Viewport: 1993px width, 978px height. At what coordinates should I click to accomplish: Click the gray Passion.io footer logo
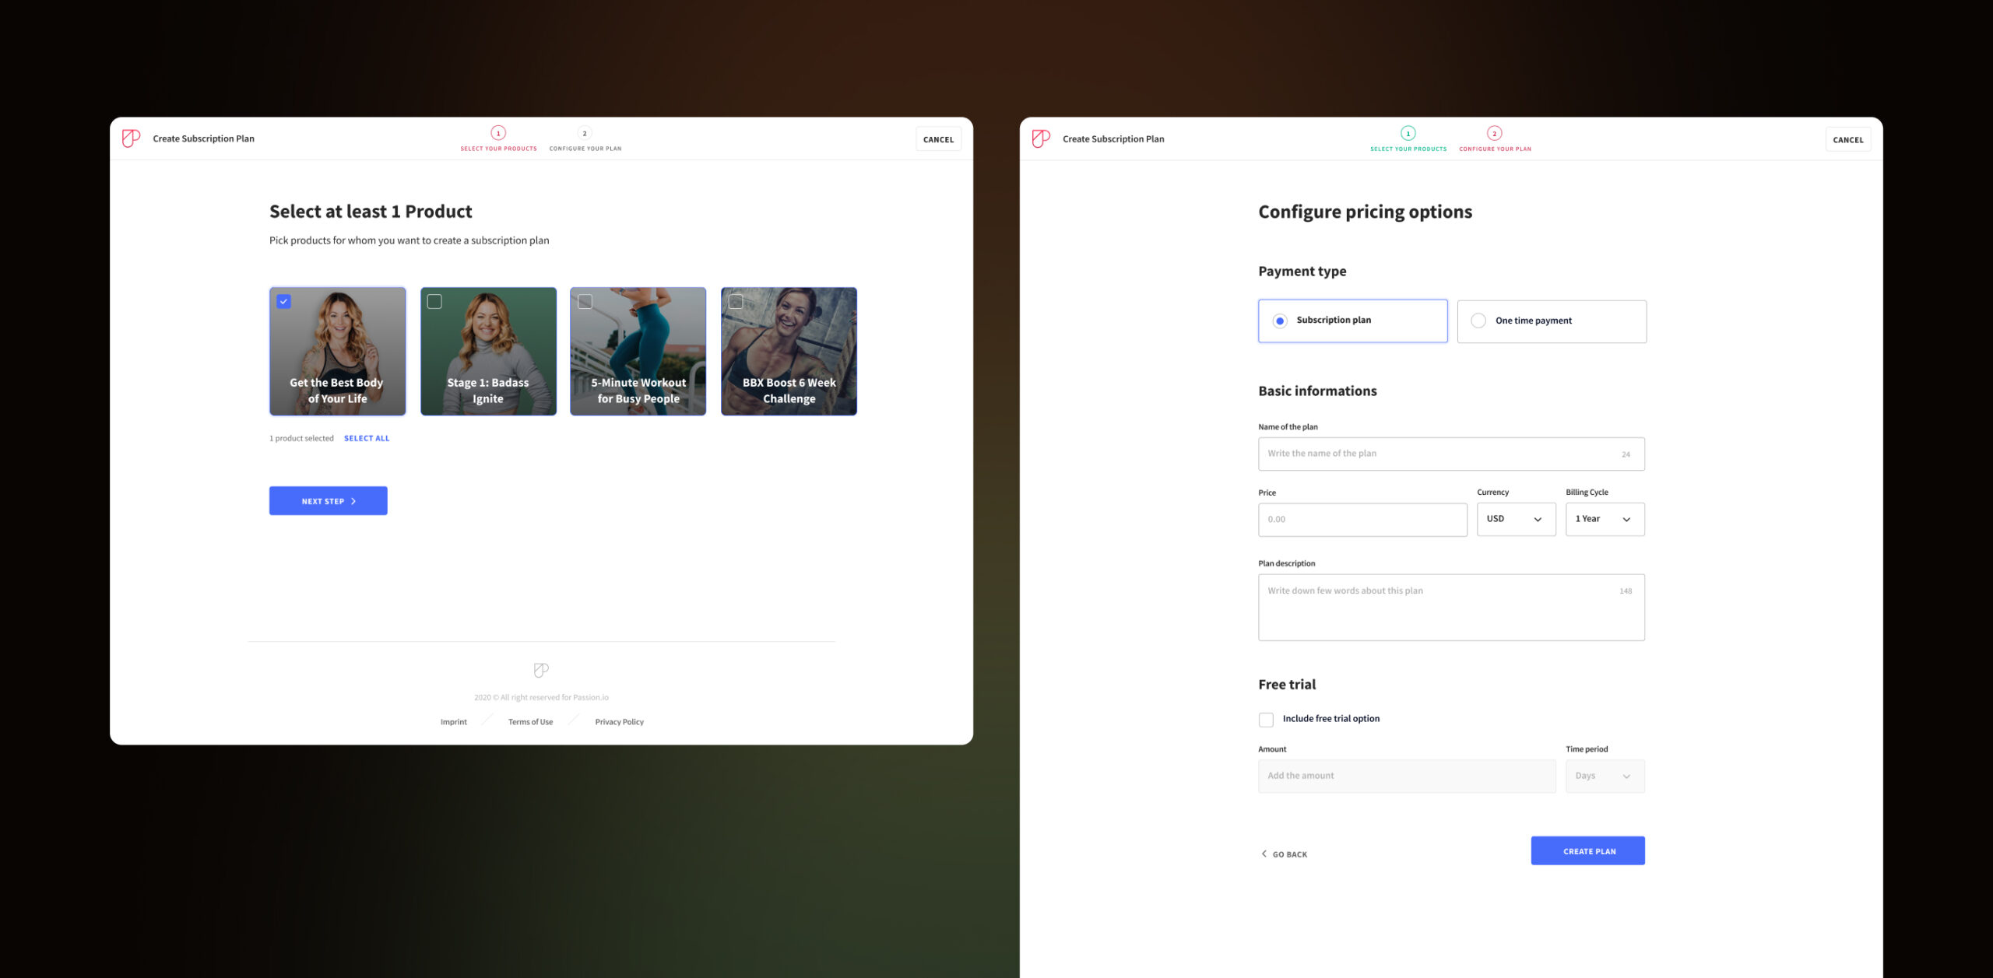point(541,670)
